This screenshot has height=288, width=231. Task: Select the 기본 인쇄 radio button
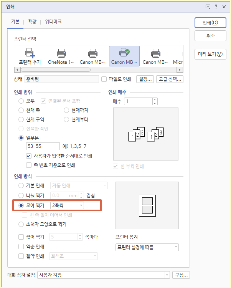pos(21,185)
